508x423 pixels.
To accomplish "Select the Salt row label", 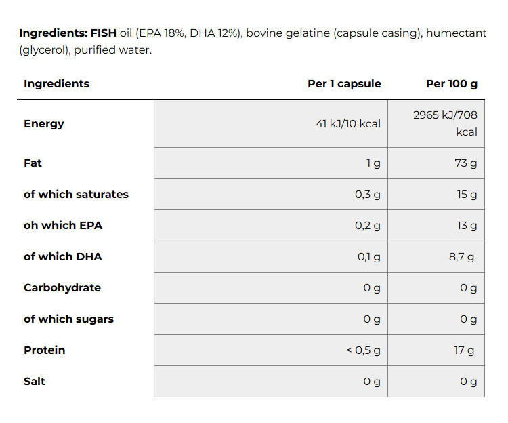I will (x=35, y=381).
